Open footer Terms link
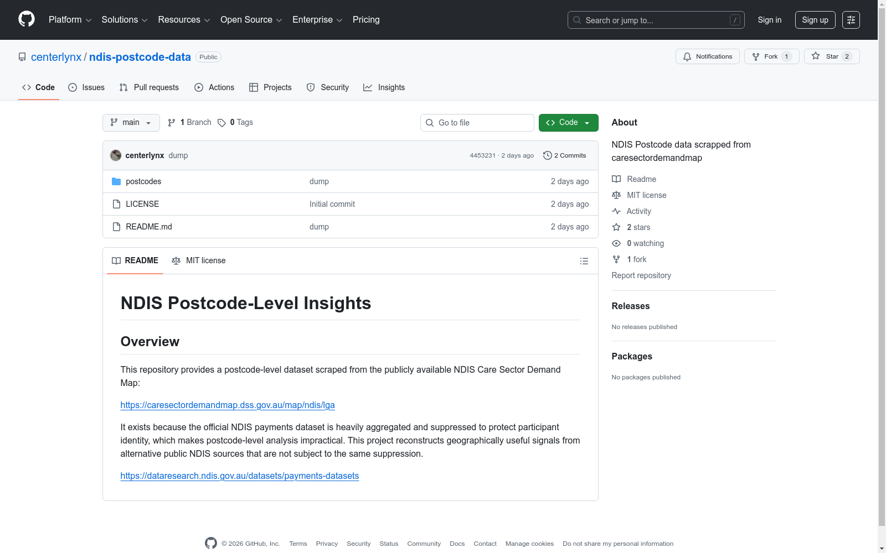886x553 pixels. pyautogui.click(x=298, y=544)
